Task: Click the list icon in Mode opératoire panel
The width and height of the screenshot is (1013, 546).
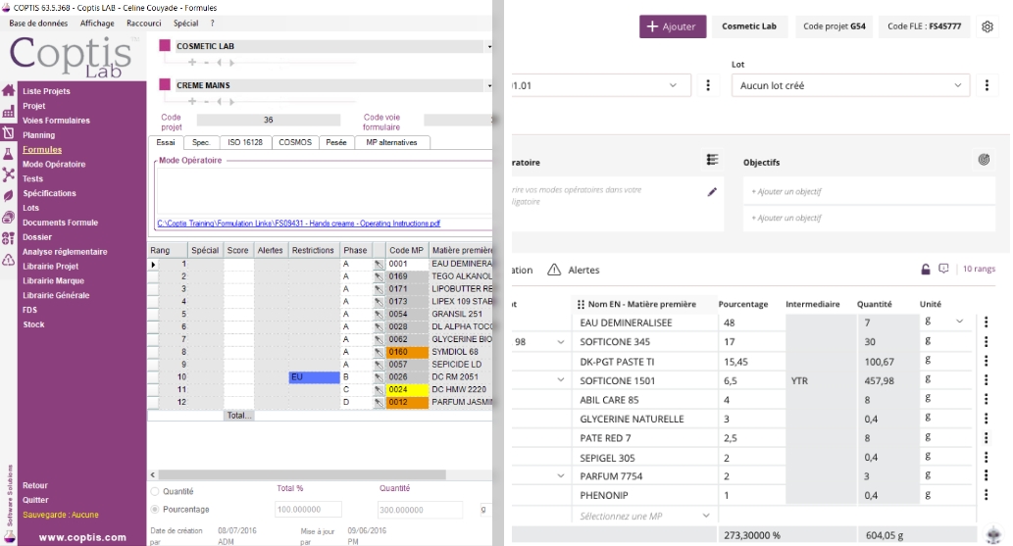Action: (x=712, y=160)
